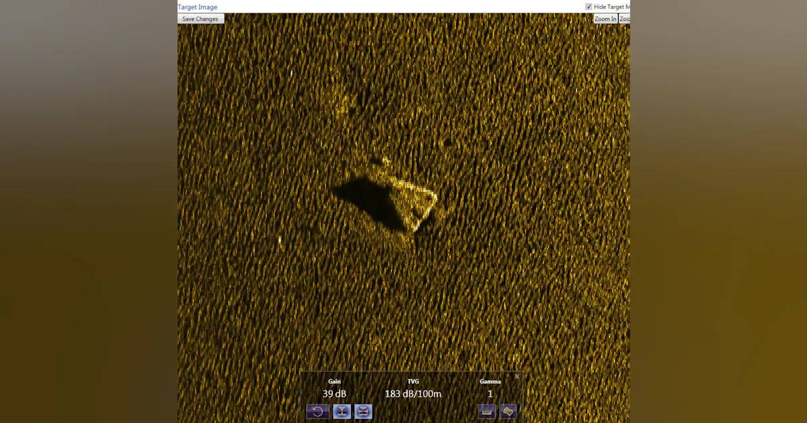Click the Zoom In button
The width and height of the screenshot is (807, 423).
pyautogui.click(x=605, y=19)
